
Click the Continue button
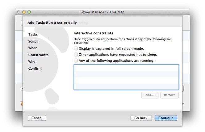coord(166,118)
